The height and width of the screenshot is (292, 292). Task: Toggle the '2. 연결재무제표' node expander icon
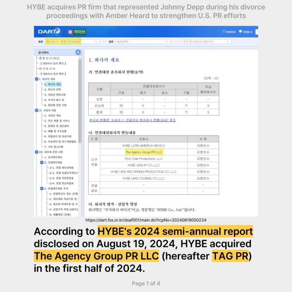pyautogui.click(x=41, y=162)
